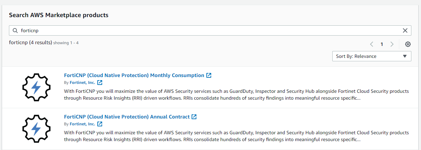421x150 pixels.
Task: Click external-link icon beside Annual Contract title
Action: point(194,117)
